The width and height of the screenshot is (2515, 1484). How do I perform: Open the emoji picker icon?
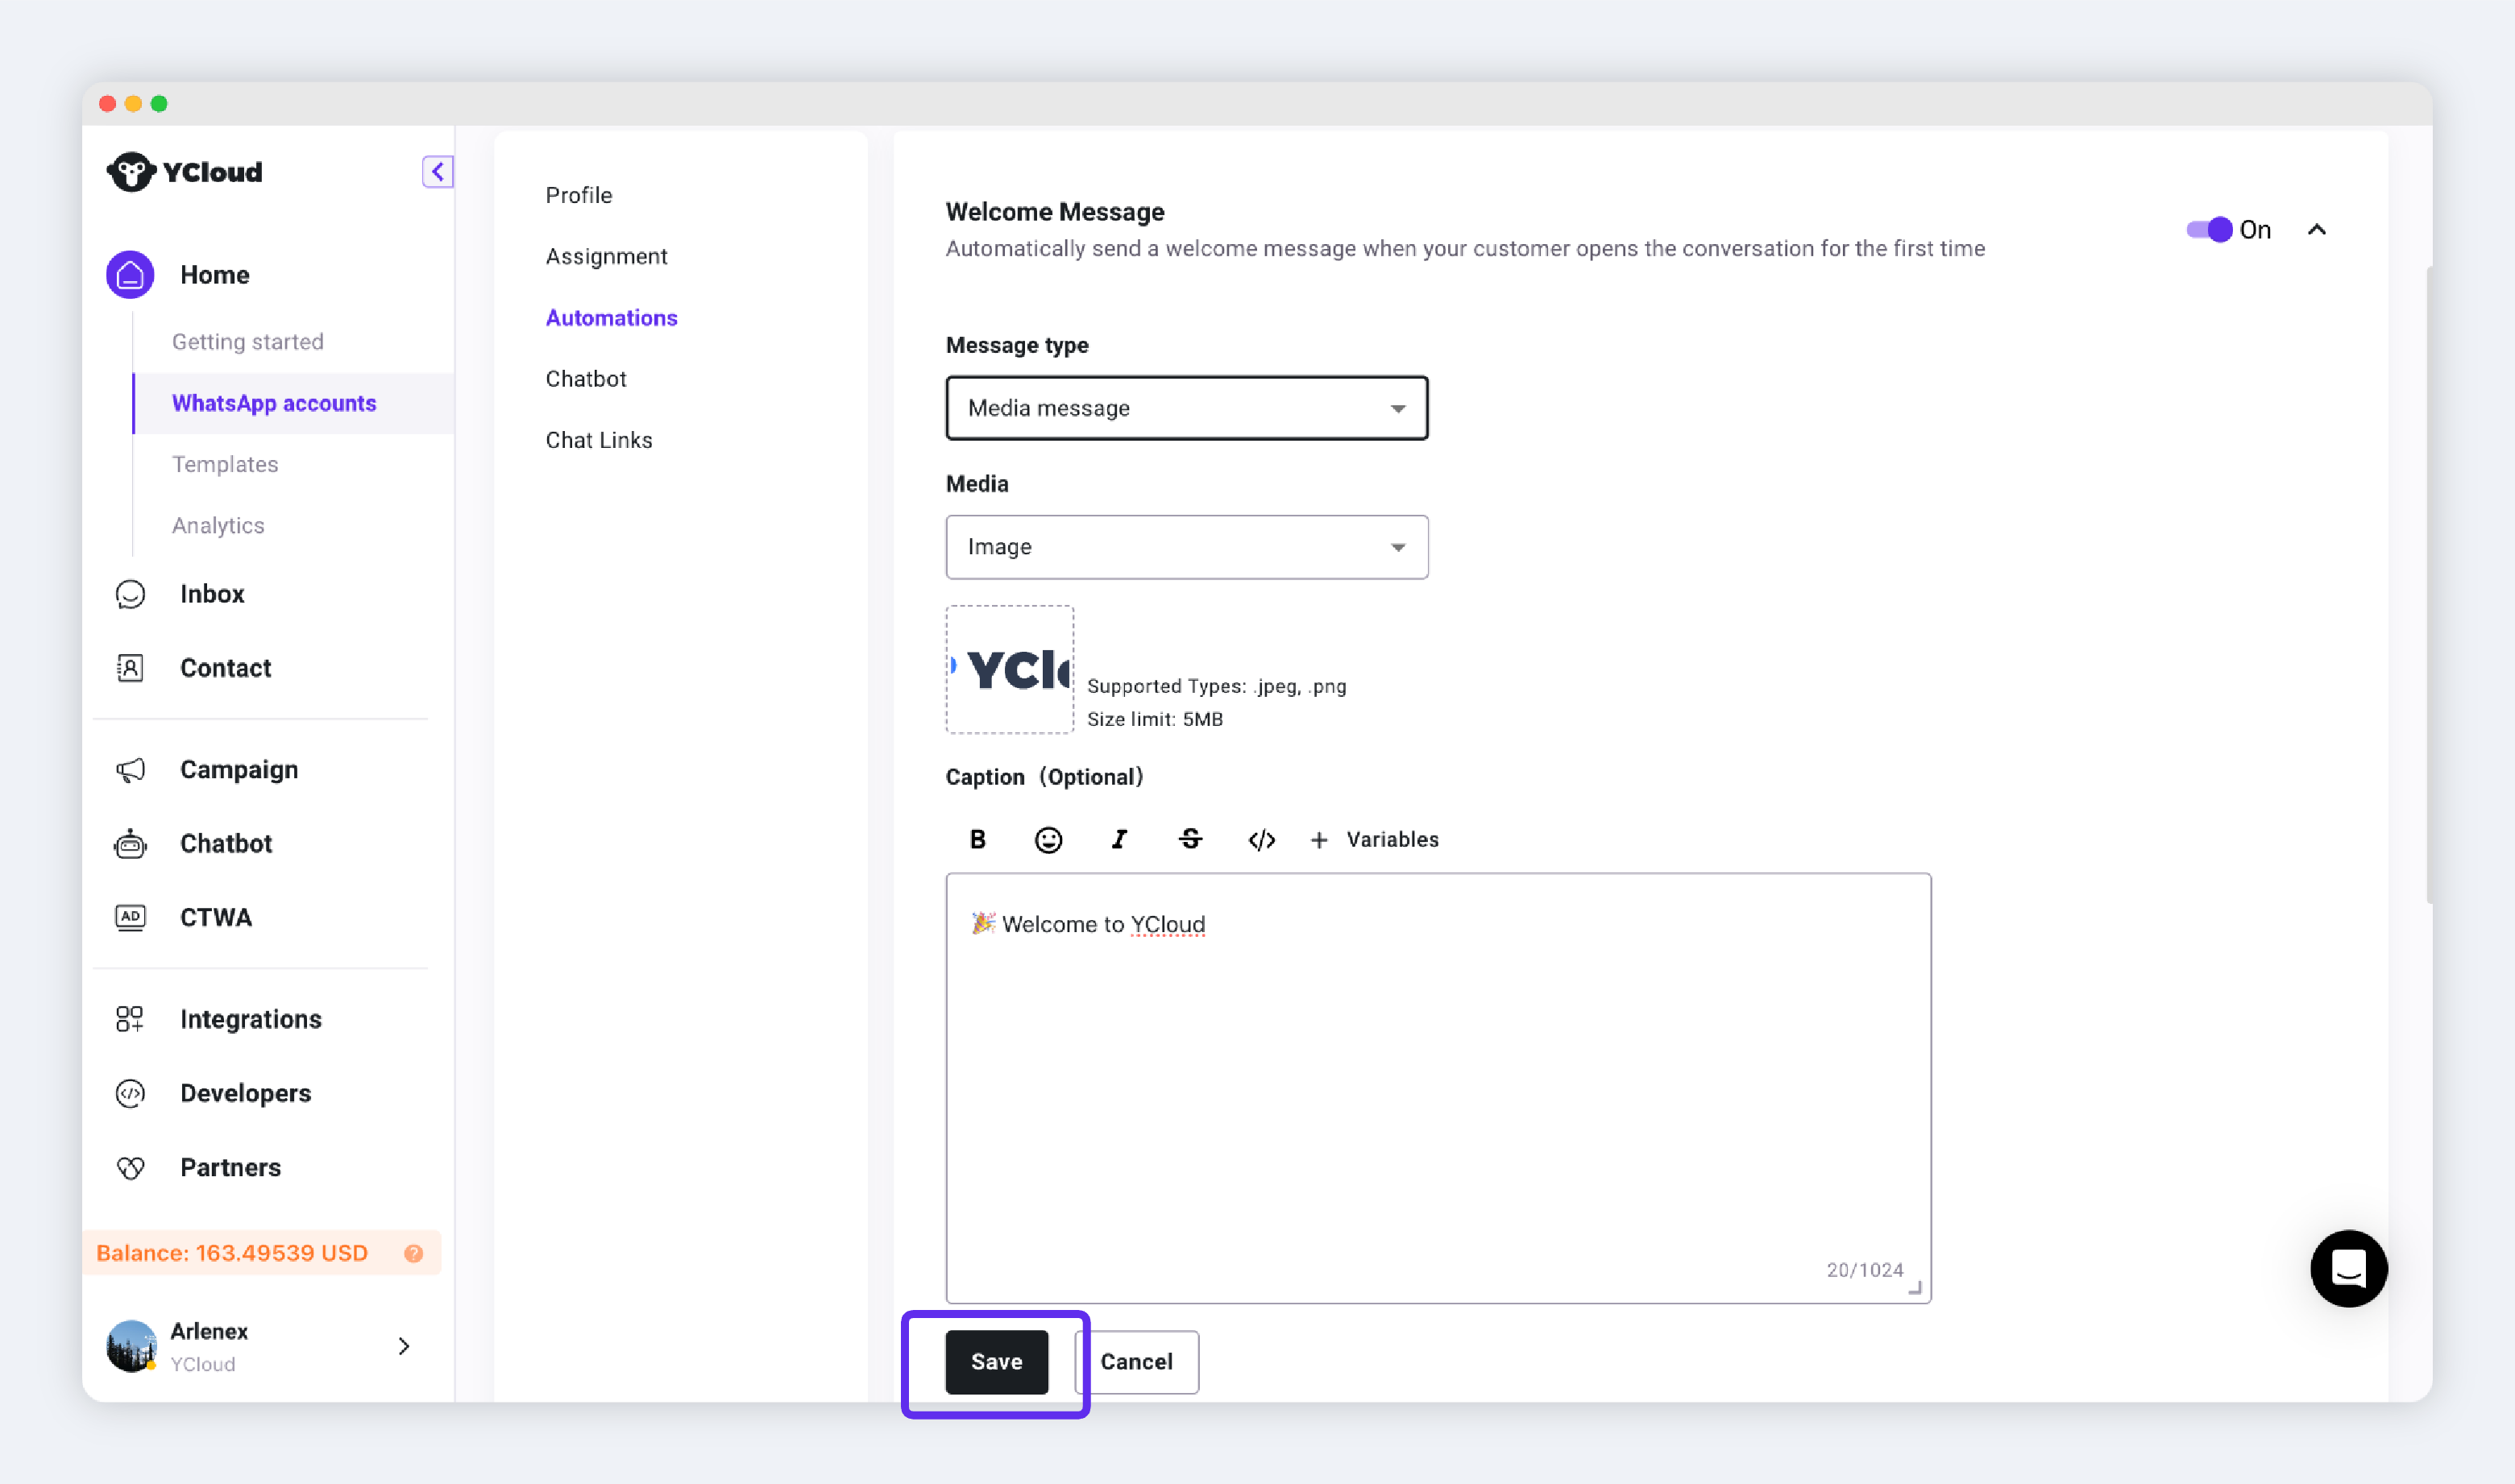pos(1047,839)
